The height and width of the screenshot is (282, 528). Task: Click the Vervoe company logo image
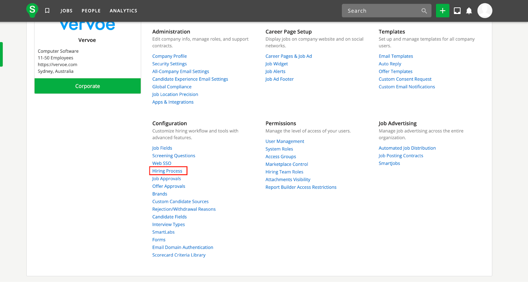pyautogui.click(x=87, y=26)
